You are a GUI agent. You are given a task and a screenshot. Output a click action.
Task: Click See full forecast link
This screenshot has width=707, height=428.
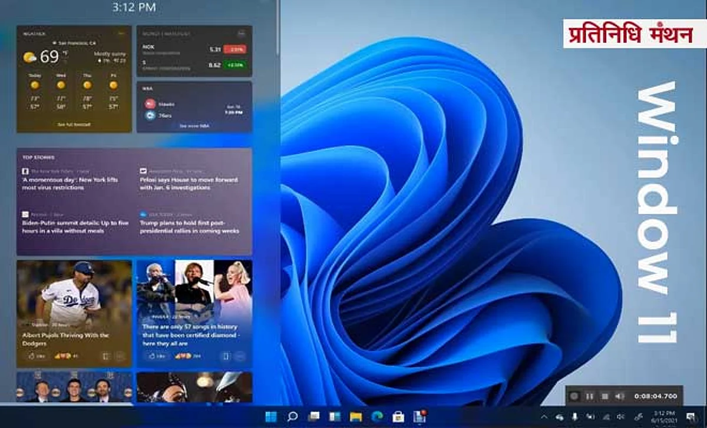(74, 124)
